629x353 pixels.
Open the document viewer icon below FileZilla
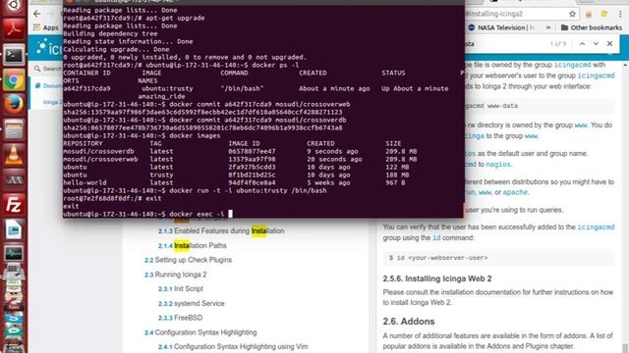(x=14, y=230)
